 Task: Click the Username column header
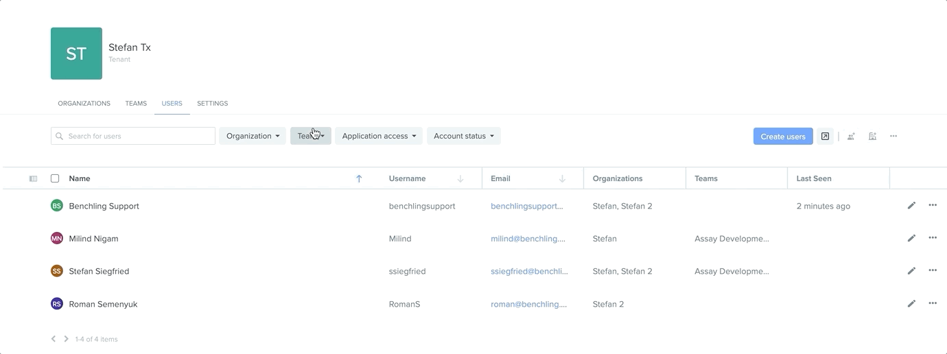407,178
